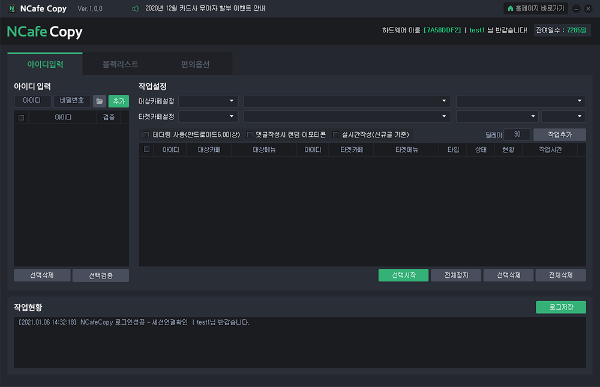
Task: Open first 타겟카페설정 dropdown
Action: [x=209, y=116]
